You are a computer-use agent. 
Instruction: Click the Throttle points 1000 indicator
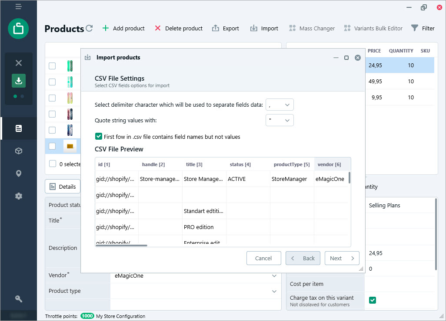point(87,316)
